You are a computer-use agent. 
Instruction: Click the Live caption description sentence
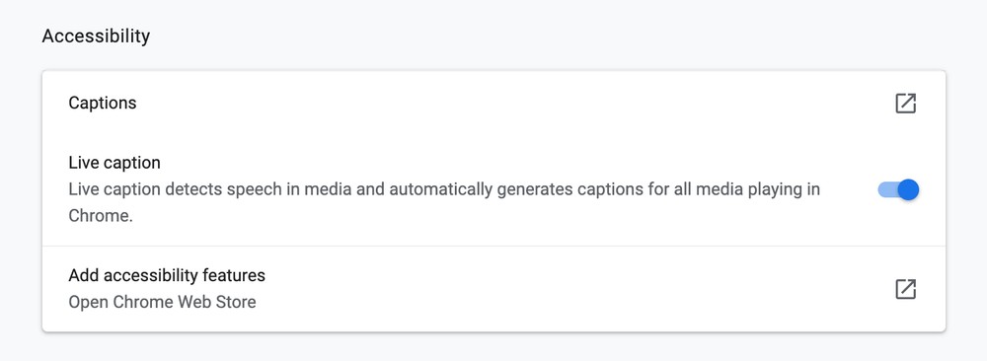coord(444,202)
